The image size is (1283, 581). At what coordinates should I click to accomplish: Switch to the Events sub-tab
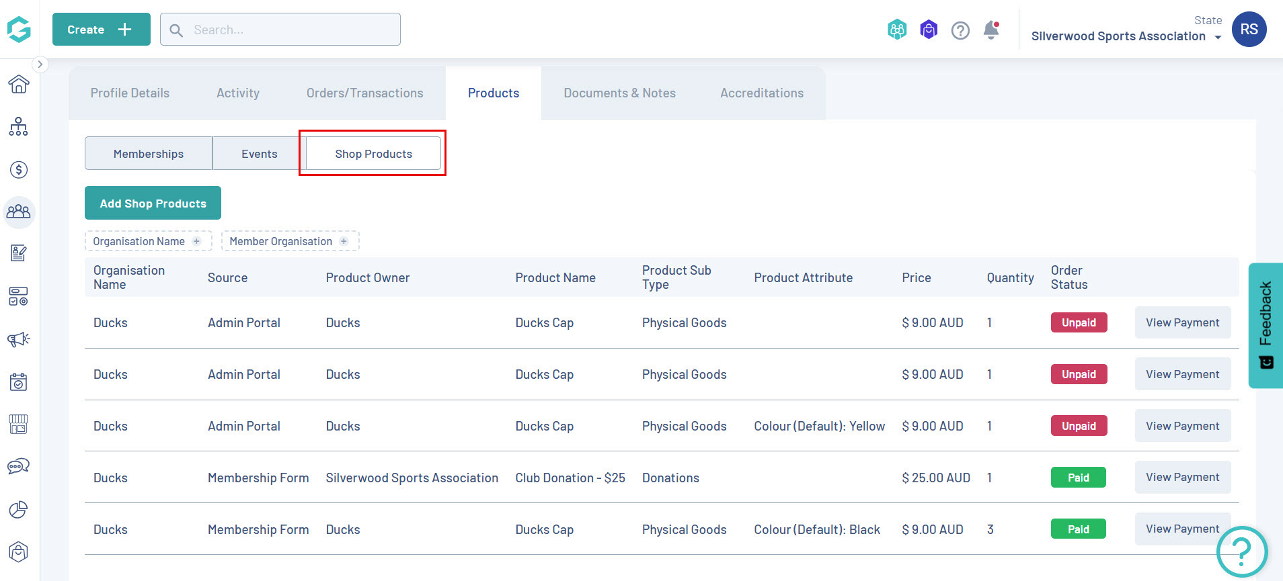click(x=259, y=154)
